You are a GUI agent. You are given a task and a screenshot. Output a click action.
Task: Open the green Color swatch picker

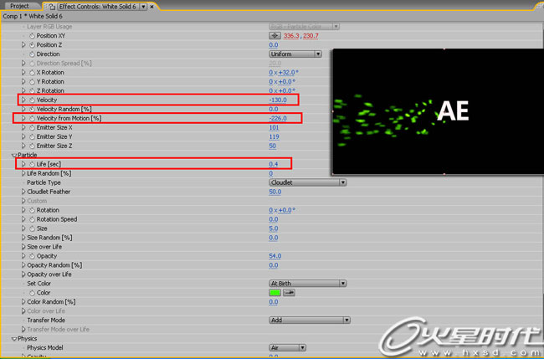[x=275, y=293]
